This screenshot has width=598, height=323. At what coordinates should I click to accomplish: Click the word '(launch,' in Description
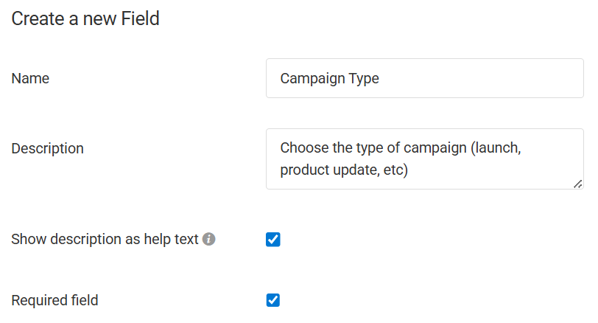[x=496, y=147]
